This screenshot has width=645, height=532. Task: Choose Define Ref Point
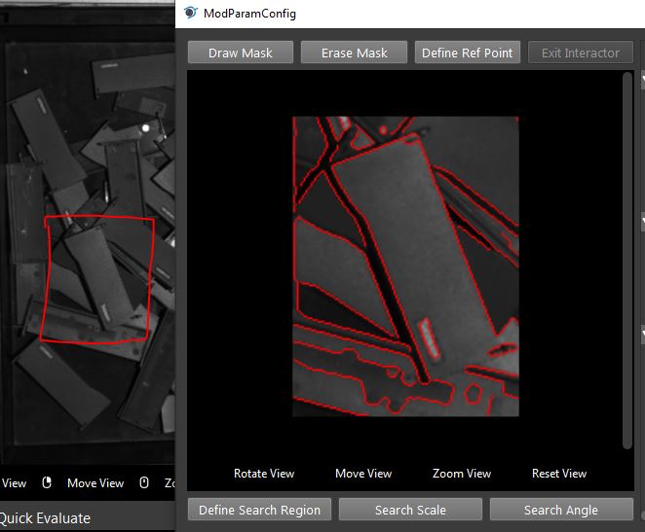pyautogui.click(x=468, y=53)
